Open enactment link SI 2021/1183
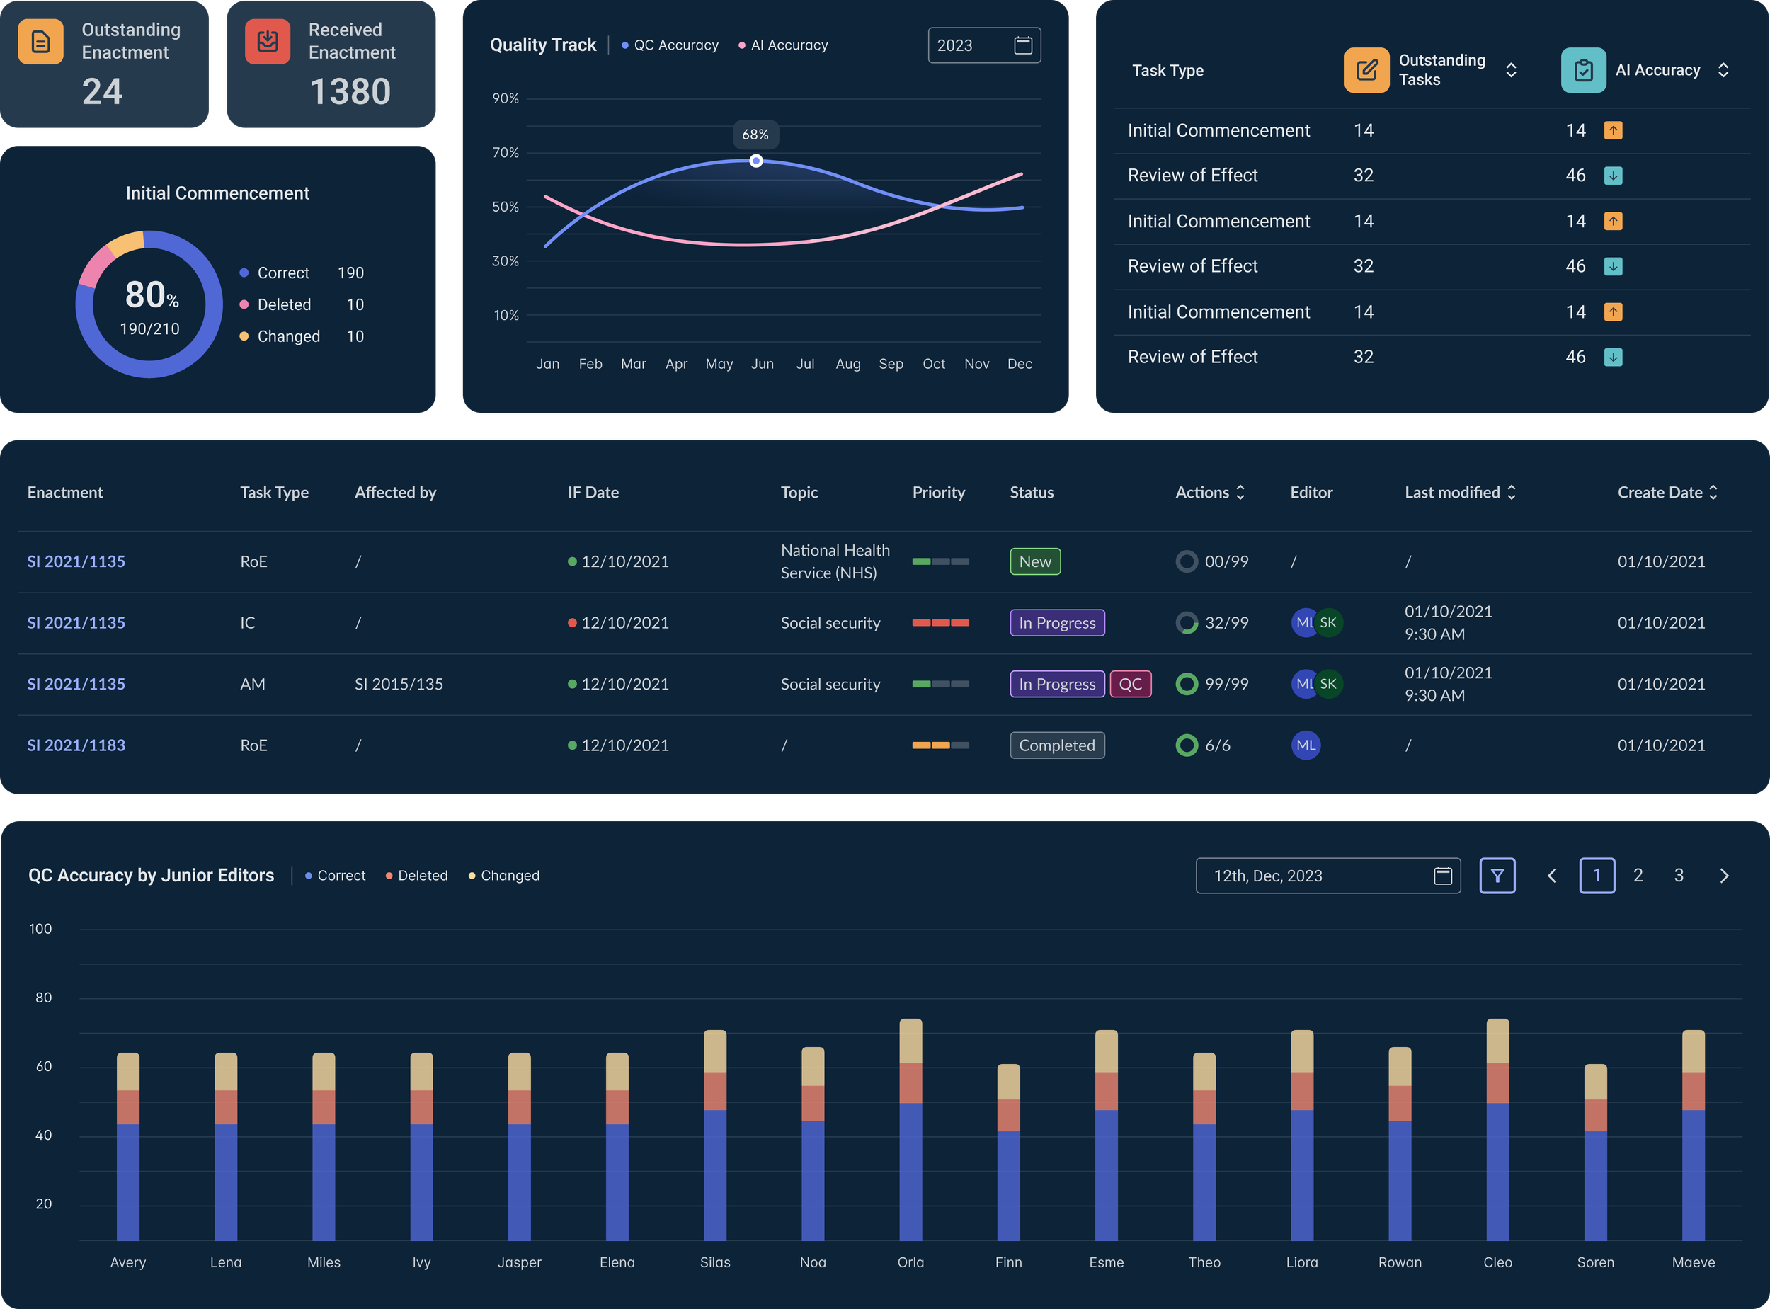1770x1309 pixels. [x=76, y=745]
